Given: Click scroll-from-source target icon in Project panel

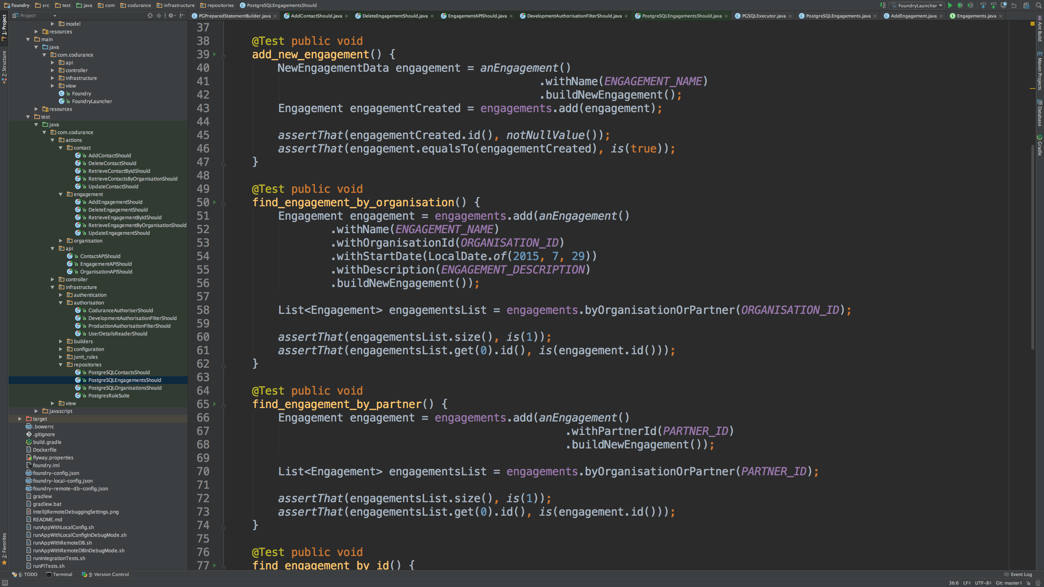Looking at the screenshot, I should pyautogui.click(x=150, y=15).
